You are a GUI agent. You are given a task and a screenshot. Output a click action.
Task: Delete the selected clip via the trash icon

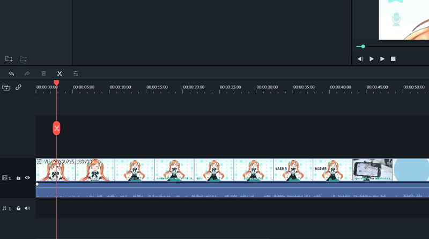tap(43, 73)
